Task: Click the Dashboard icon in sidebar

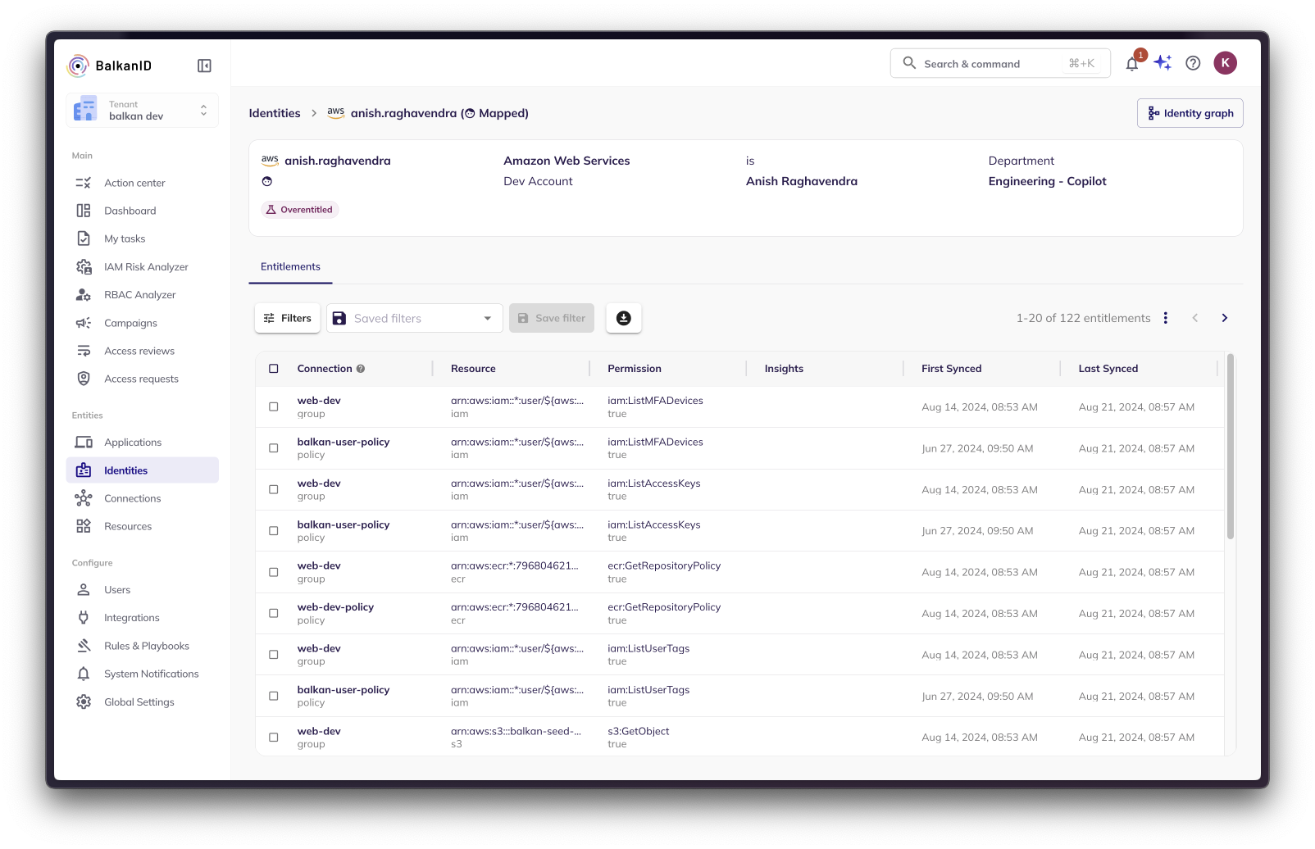Action: point(84,211)
